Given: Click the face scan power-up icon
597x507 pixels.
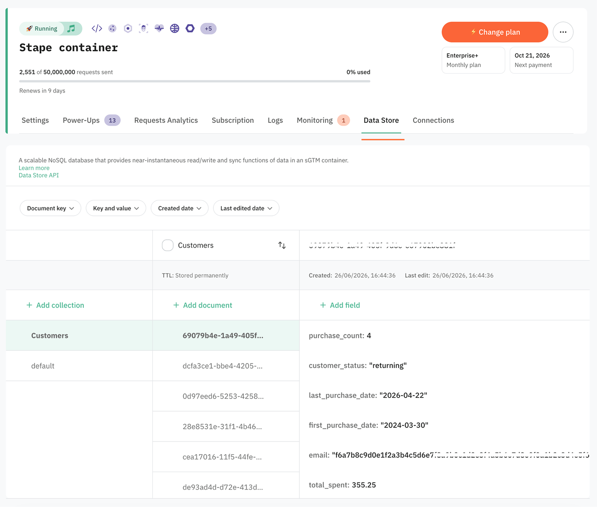Looking at the screenshot, I should pyautogui.click(x=143, y=29).
